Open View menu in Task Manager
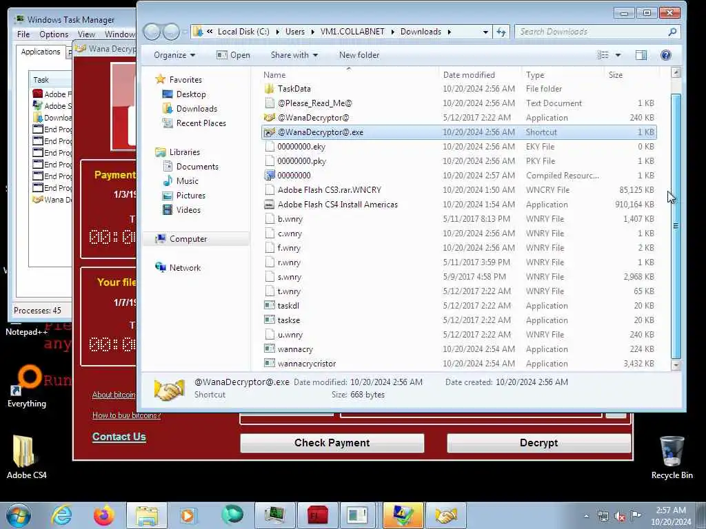This screenshot has width=706, height=529. 86,34
